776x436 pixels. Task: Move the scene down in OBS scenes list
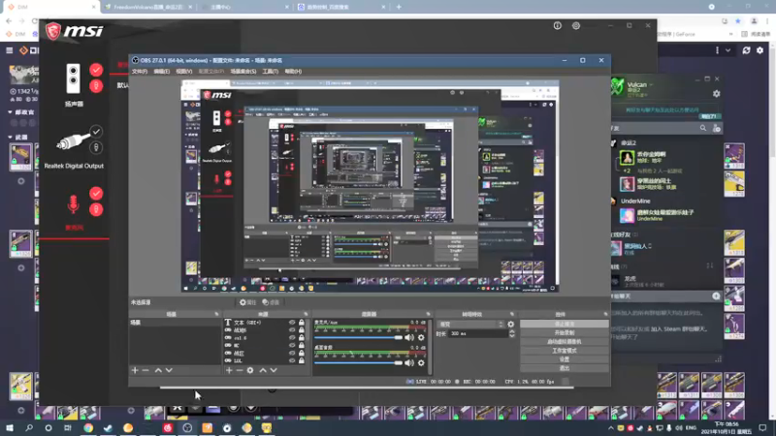[169, 370]
